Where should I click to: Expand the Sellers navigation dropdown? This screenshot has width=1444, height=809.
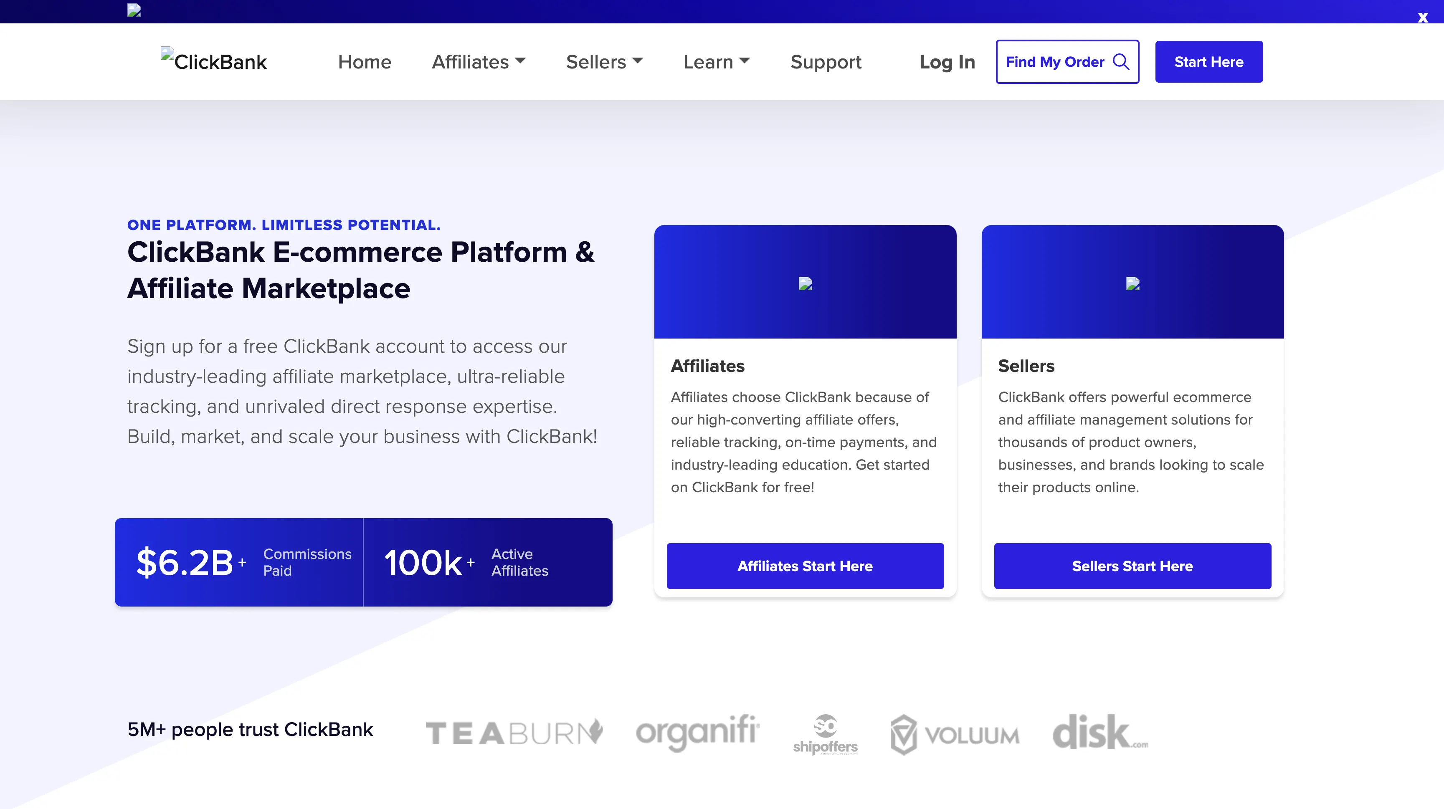(604, 62)
